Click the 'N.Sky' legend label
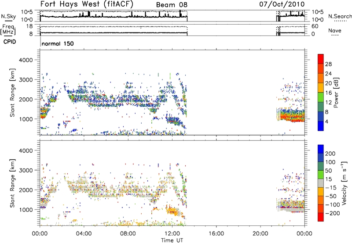 tap(8, 16)
